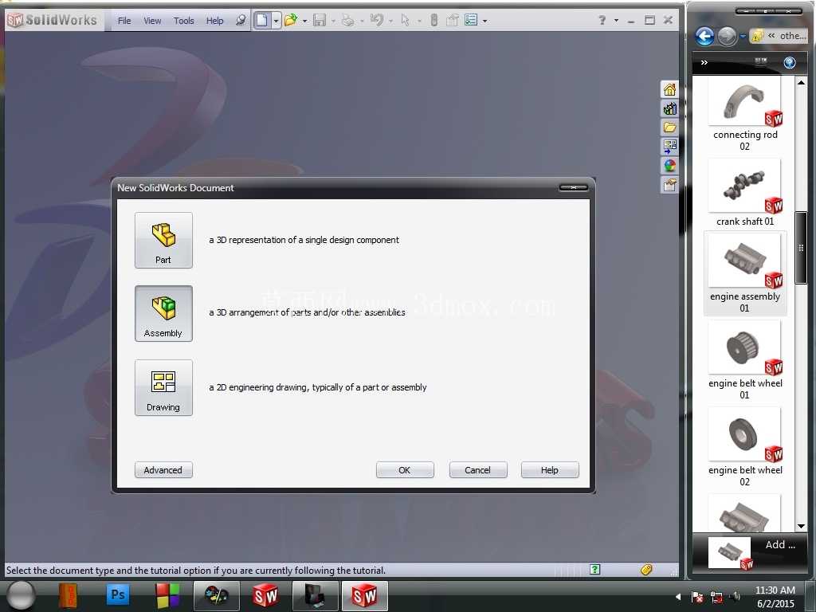This screenshot has width=816, height=612.
Task: Open SolidWorks Resources home tab
Action: click(x=669, y=89)
